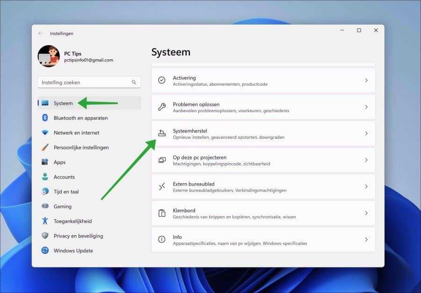Open Privacy en beveiliging settings
The height and width of the screenshot is (293, 421).
point(89,236)
